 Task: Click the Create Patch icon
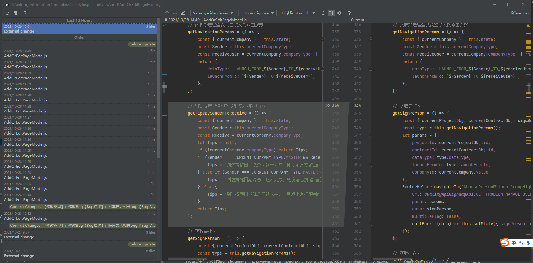[15, 13]
